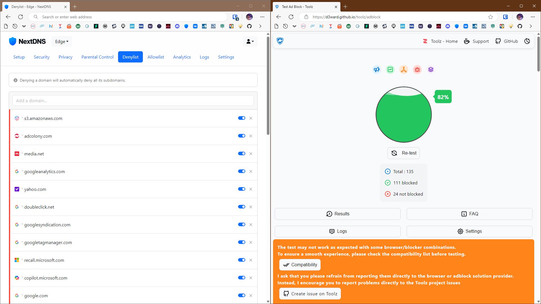Screen dimensions: 541x304
Task: Go to Toolz - Home link
Action: pos(440,41)
